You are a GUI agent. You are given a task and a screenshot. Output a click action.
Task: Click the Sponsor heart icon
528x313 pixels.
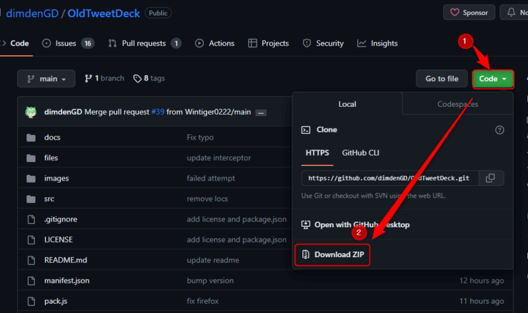(x=455, y=13)
